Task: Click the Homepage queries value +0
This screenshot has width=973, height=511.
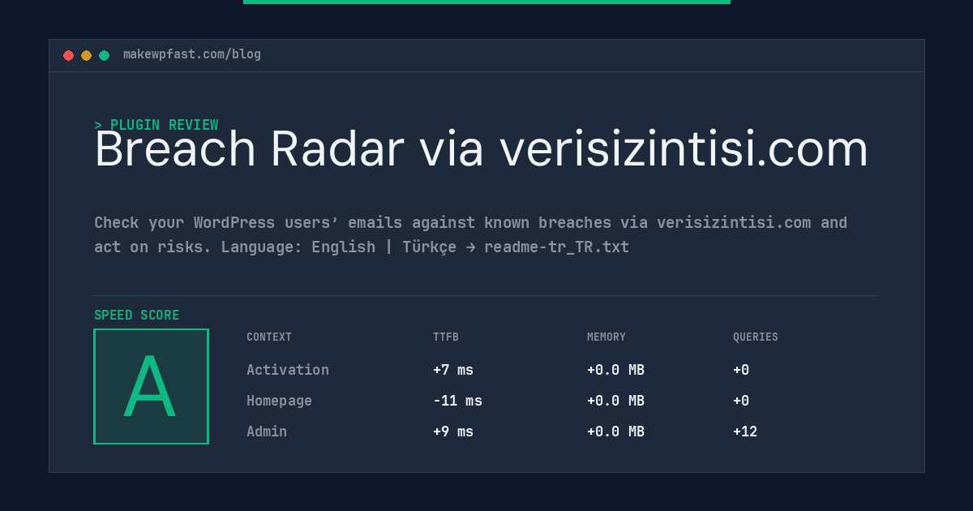Action: click(x=741, y=401)
